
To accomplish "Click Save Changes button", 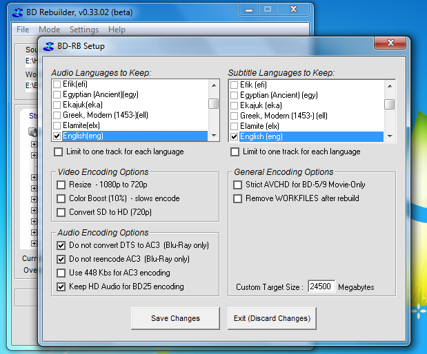I will [x=175, y=318].
